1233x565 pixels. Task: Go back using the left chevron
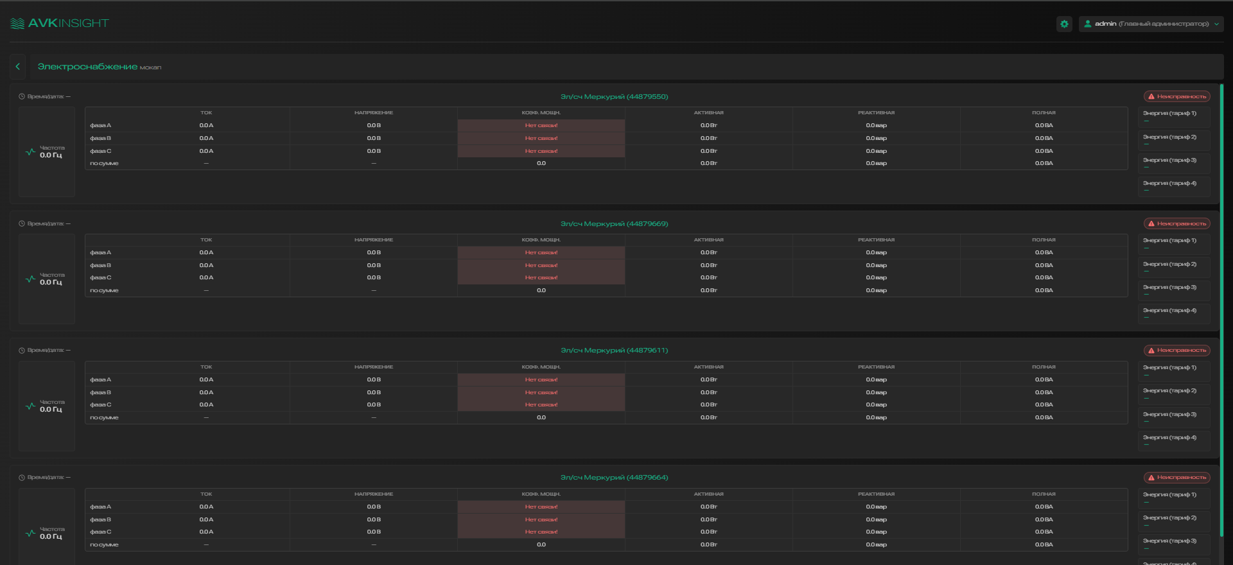(17, 67)
